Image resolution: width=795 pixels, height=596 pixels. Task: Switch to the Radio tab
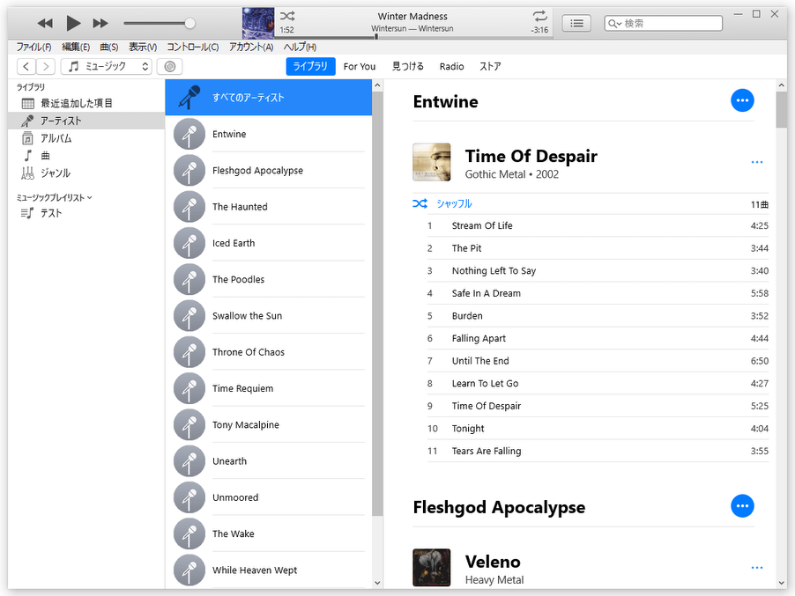(x=452, y=66)
